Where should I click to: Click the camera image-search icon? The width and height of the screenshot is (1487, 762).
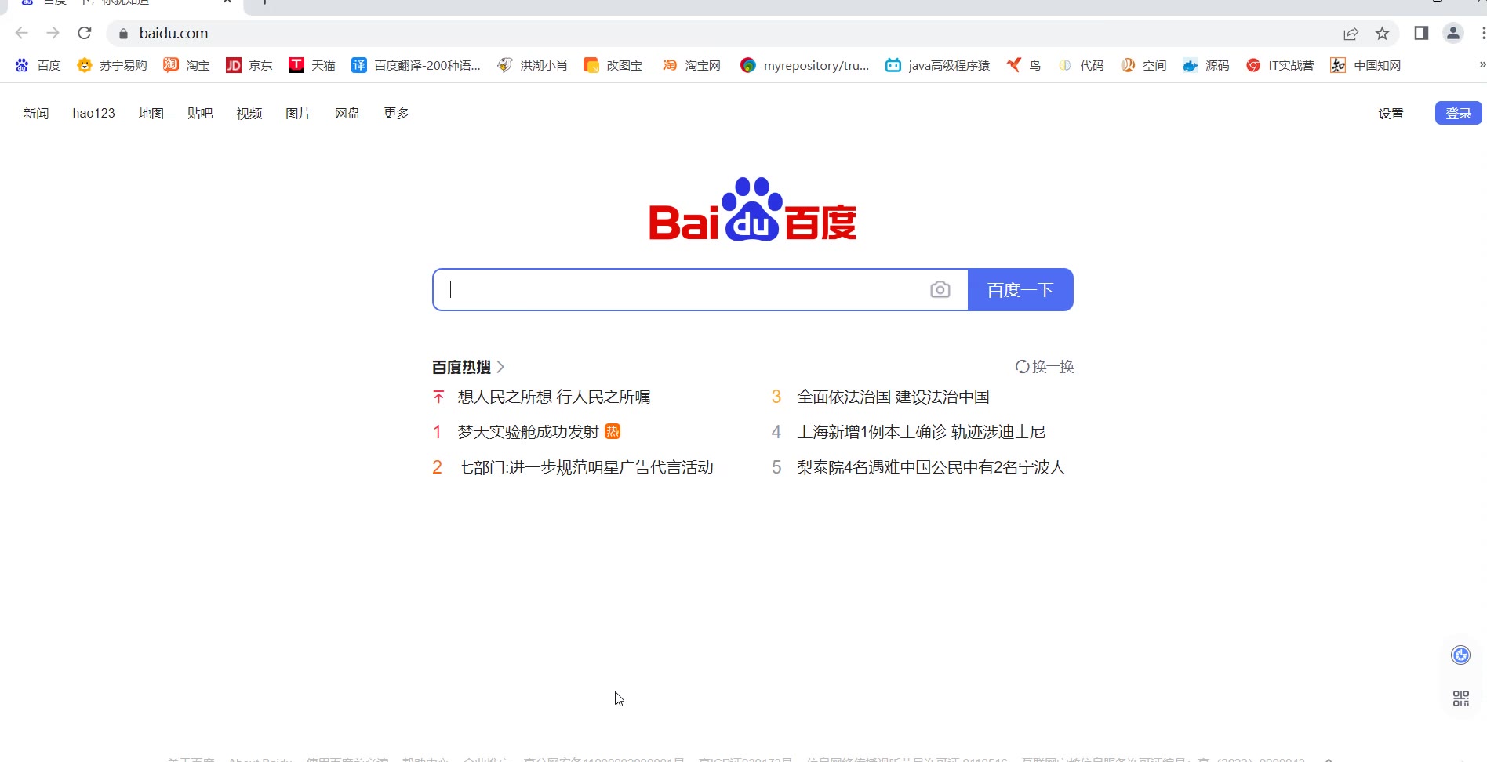click(940, 290)
